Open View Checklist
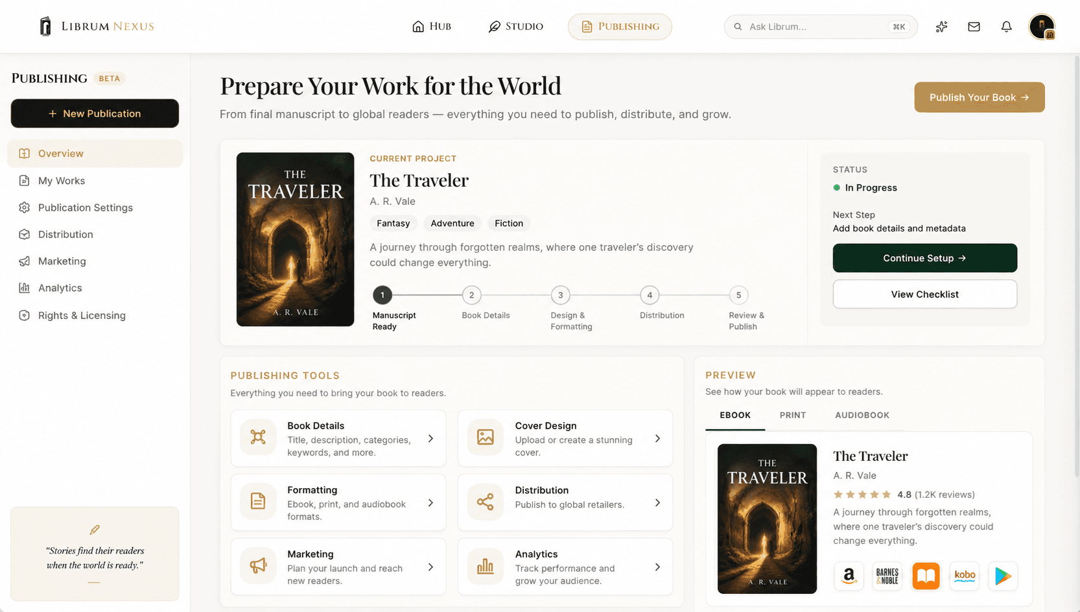The image size is (1080, 612). (x=924, y=294)
